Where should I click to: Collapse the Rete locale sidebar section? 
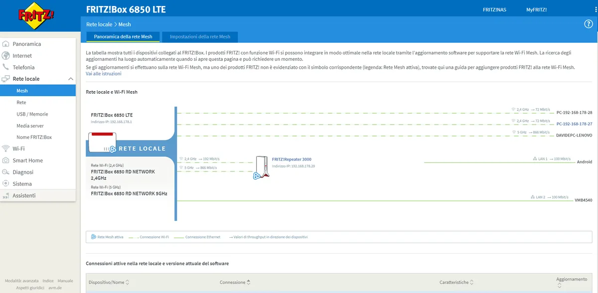tap(70, 79)
